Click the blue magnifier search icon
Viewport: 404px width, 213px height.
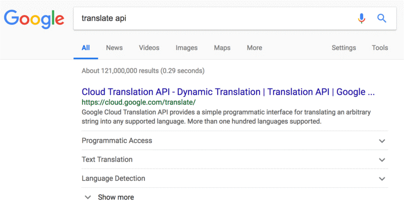click(382, 18)
